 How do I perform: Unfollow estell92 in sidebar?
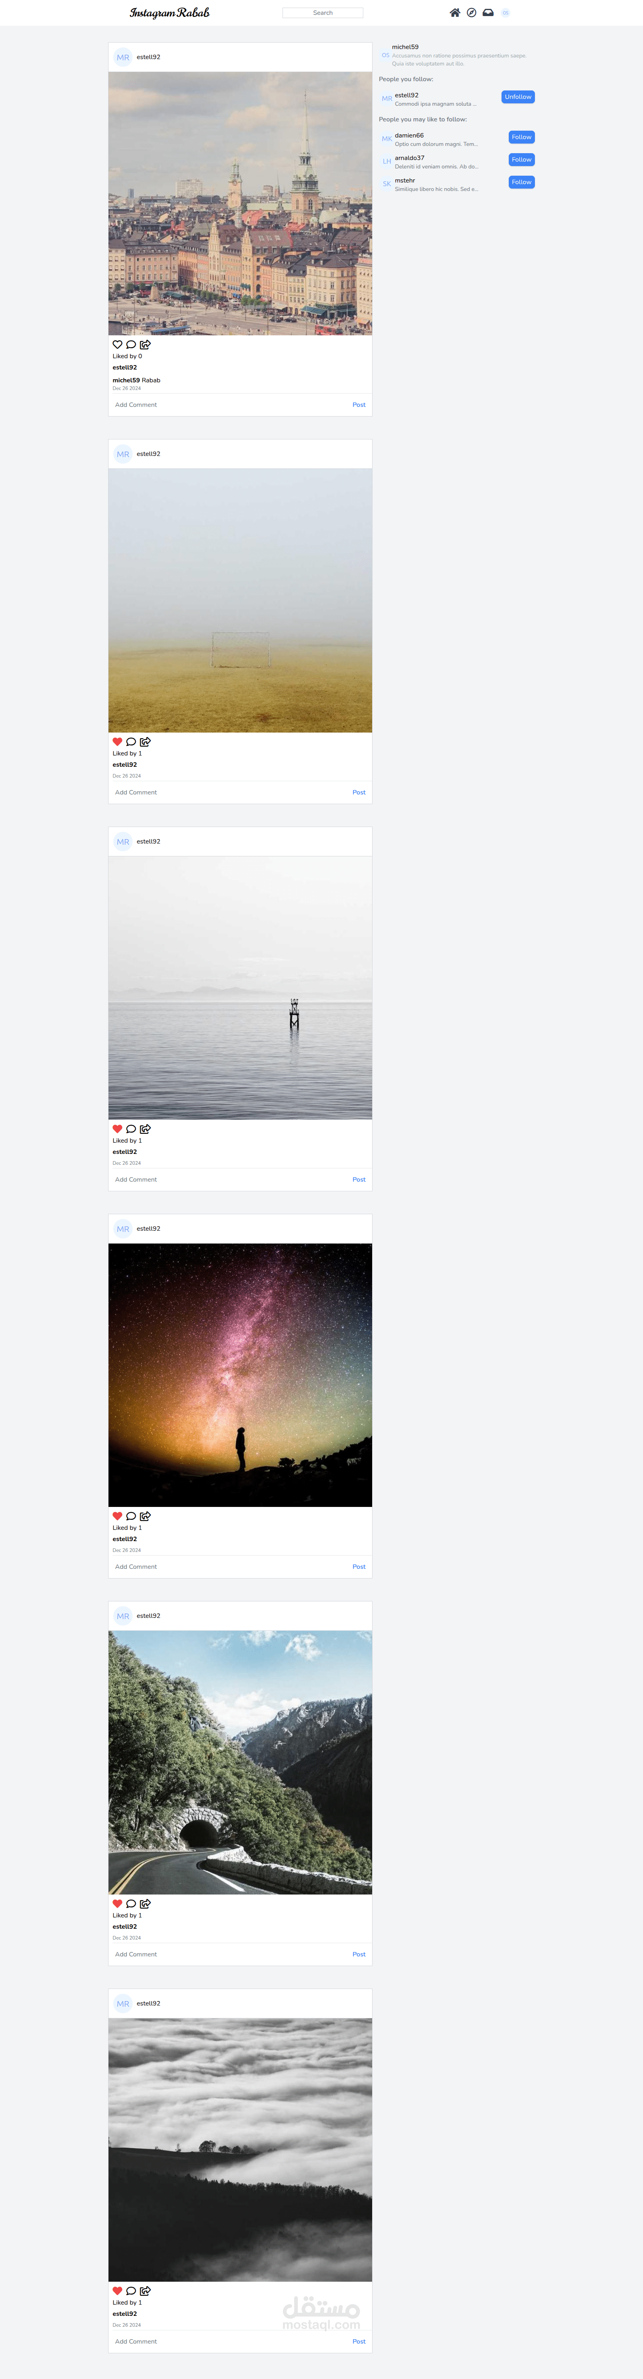518,97
